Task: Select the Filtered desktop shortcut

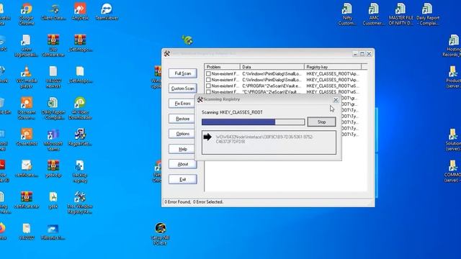Action: tap(53, 232)
